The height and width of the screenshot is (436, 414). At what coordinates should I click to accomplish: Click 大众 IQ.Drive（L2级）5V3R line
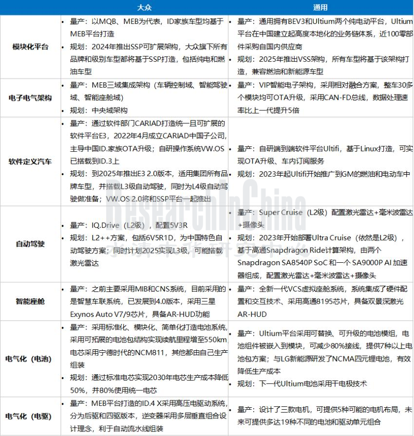point(129,225)
